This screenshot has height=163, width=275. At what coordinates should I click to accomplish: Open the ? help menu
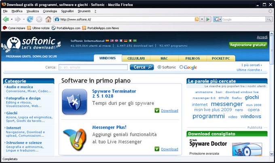95,11
